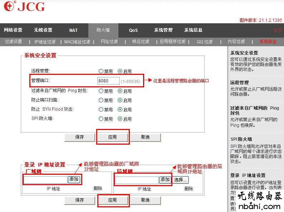The image size is (284, 212).
Task: Enable 防止 SYN Flood 攻击
Action: [120, 110]
